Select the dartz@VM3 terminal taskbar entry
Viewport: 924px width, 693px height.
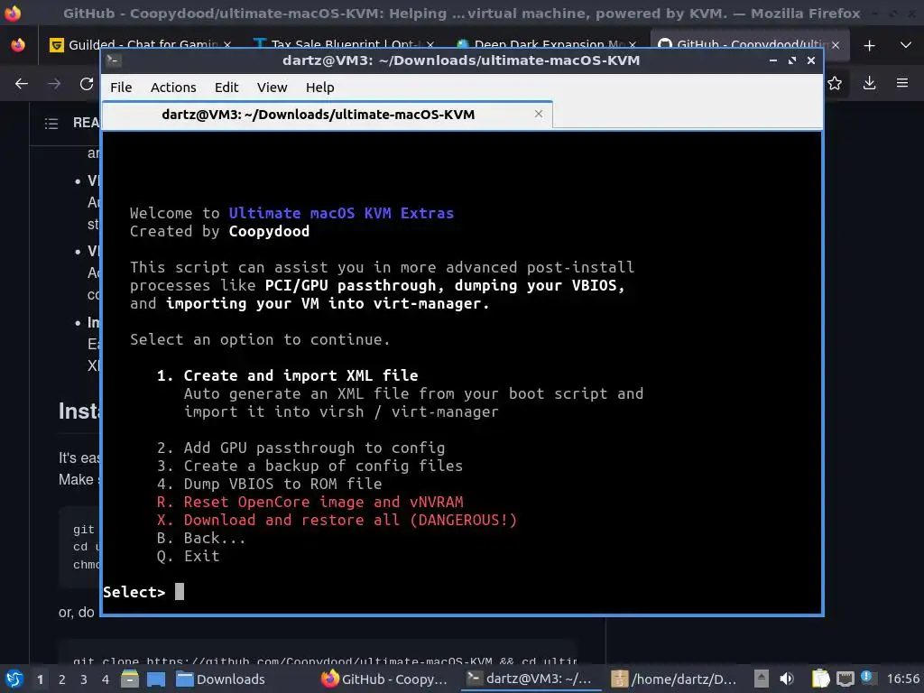[529, 679]
